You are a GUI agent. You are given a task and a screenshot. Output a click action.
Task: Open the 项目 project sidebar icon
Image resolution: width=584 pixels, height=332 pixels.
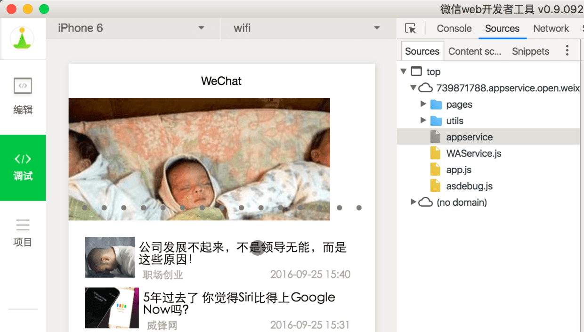click(x=23, y=225)
